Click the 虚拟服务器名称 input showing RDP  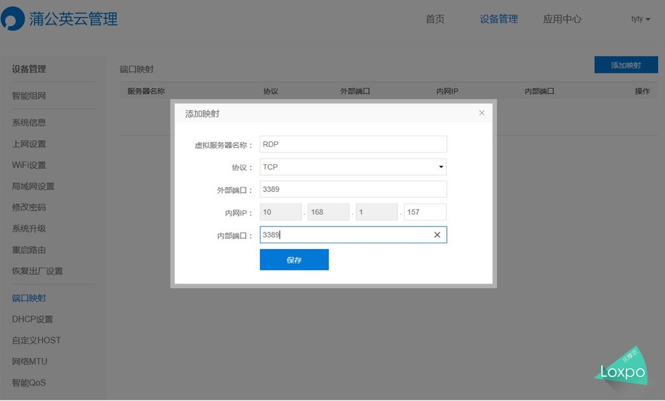coord(353,143)
